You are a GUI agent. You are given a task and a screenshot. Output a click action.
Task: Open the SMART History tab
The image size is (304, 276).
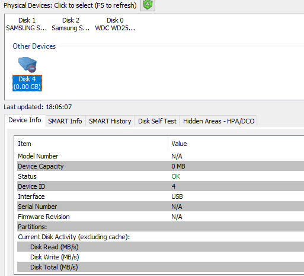tap(110, 121)
